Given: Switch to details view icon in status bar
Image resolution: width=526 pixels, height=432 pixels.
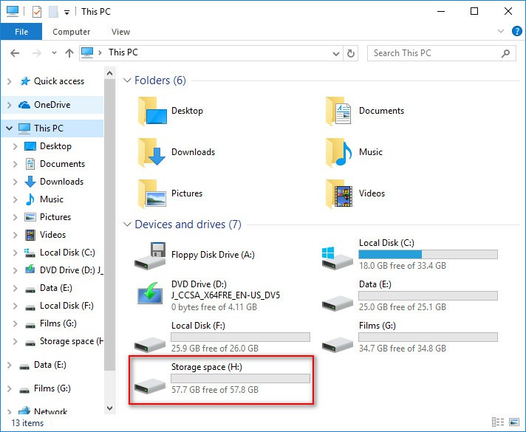Looking at the screenshot, I should pyautogui.click(x=498, y=422).
